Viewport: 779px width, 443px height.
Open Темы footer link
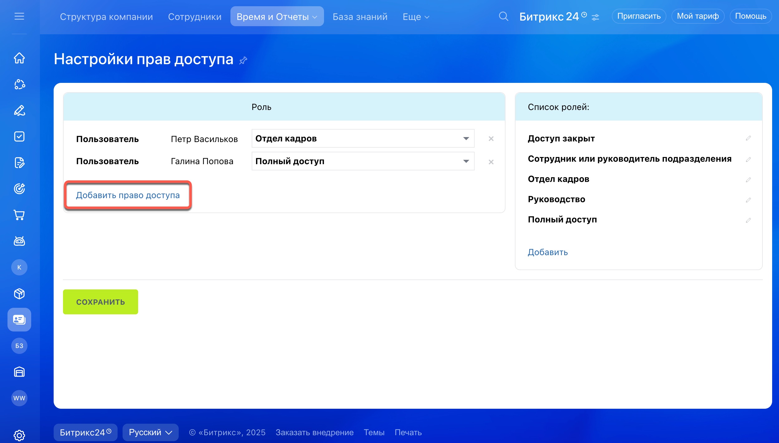(374, 432)
